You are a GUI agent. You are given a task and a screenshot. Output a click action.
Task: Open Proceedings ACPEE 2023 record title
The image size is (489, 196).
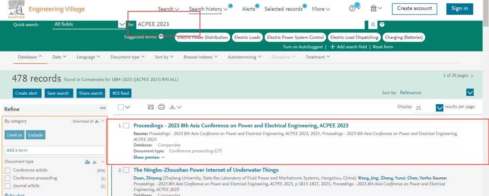(241, 125)
